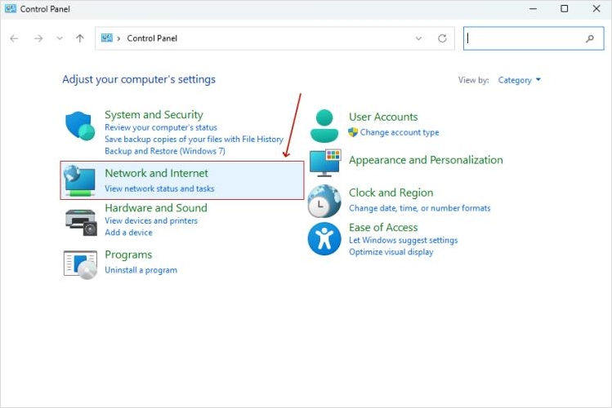Open Network and Internet category
This screenshot has width=612, height=408.
[157, 173]
